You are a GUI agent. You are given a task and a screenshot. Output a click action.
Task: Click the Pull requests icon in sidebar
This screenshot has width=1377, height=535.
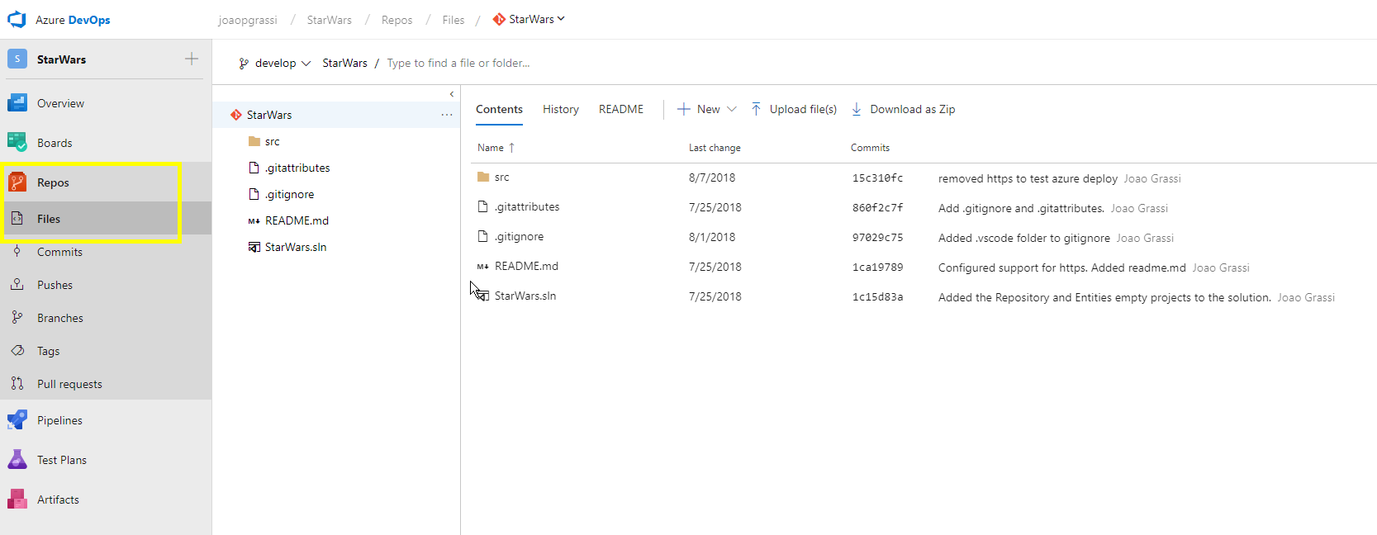point(17,384)
